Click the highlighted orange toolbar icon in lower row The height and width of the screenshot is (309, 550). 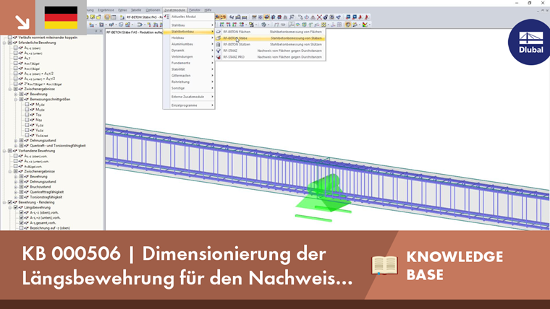tap(348, 25)
